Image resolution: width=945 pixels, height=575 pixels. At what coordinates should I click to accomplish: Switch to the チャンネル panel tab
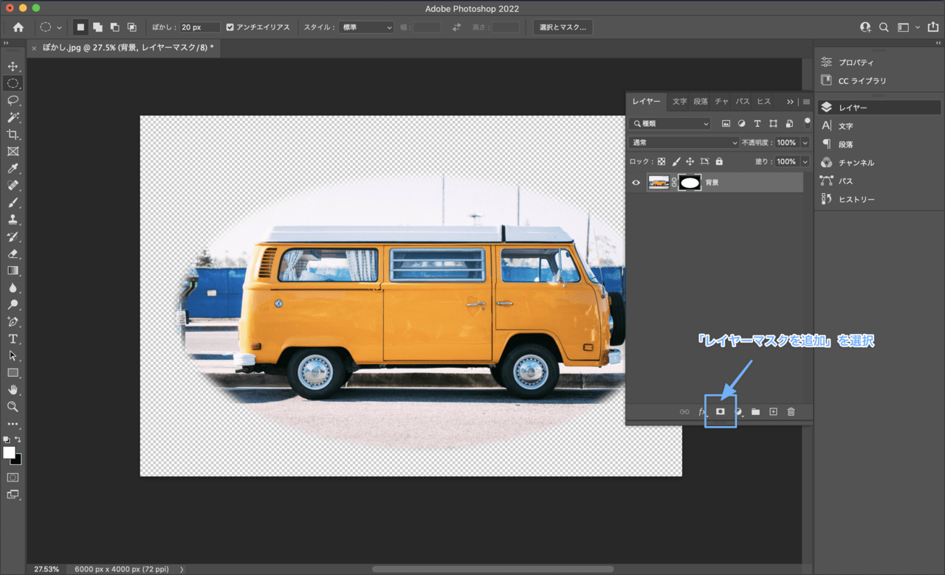(721, 101)
